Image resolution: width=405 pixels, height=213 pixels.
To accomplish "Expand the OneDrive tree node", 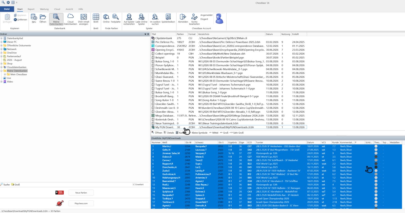I will pos(2,53).
